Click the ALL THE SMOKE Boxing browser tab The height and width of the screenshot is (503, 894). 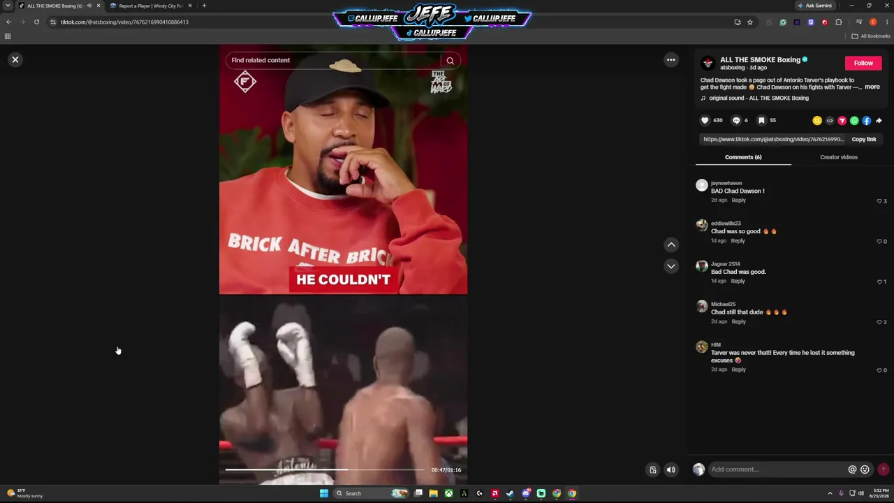(59, 6)
